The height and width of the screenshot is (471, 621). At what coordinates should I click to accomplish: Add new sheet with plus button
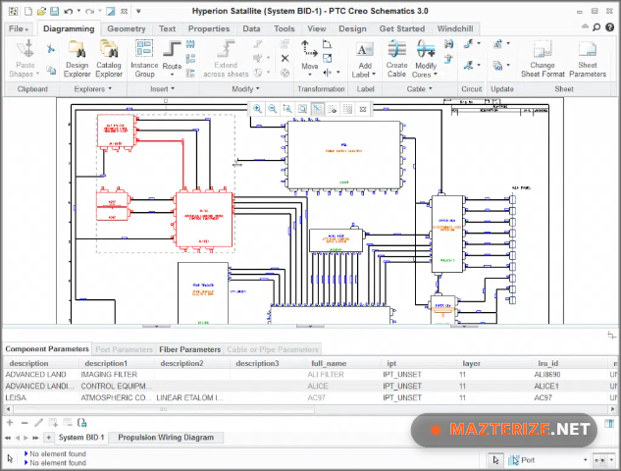tap(49, 438)
